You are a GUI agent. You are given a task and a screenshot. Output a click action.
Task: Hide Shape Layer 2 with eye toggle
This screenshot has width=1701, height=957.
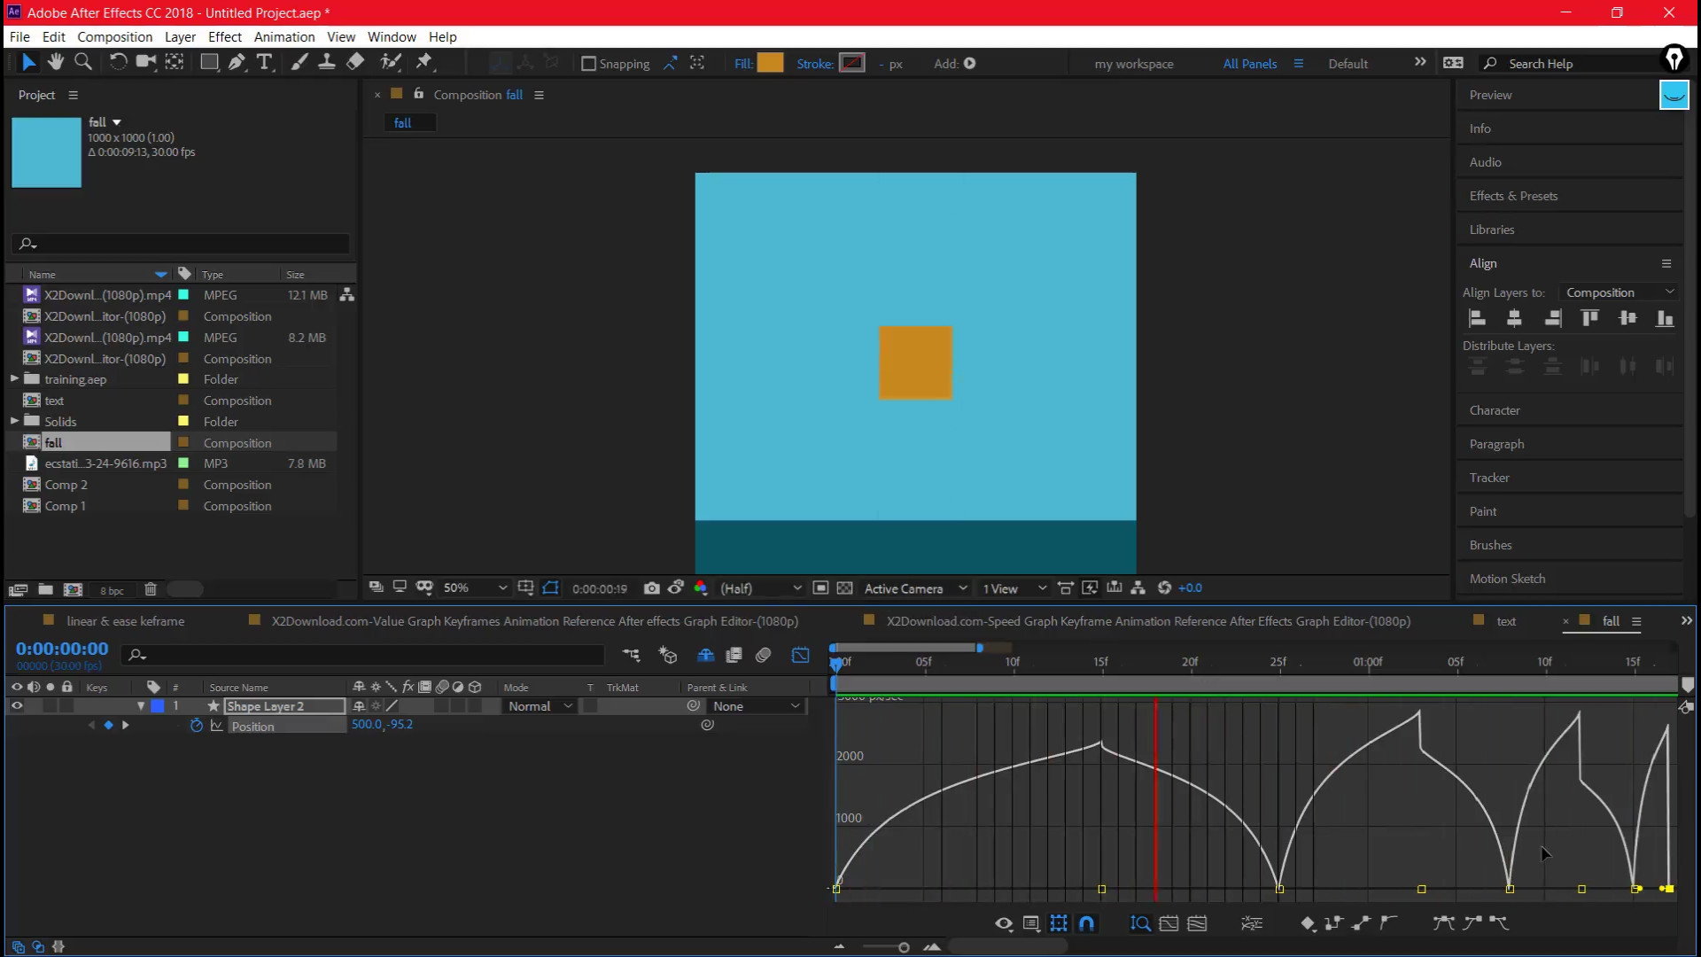[x=17, y=706]
